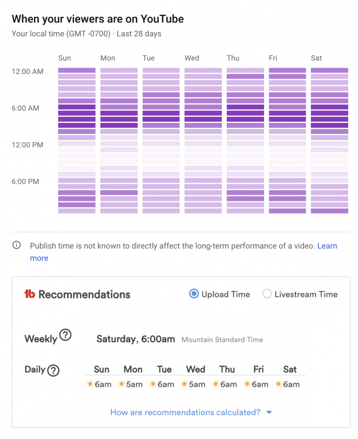The width and height of the screenshot is (358, 439).
Task: Click the help icon next to Weekly
Action: [65, 335]
